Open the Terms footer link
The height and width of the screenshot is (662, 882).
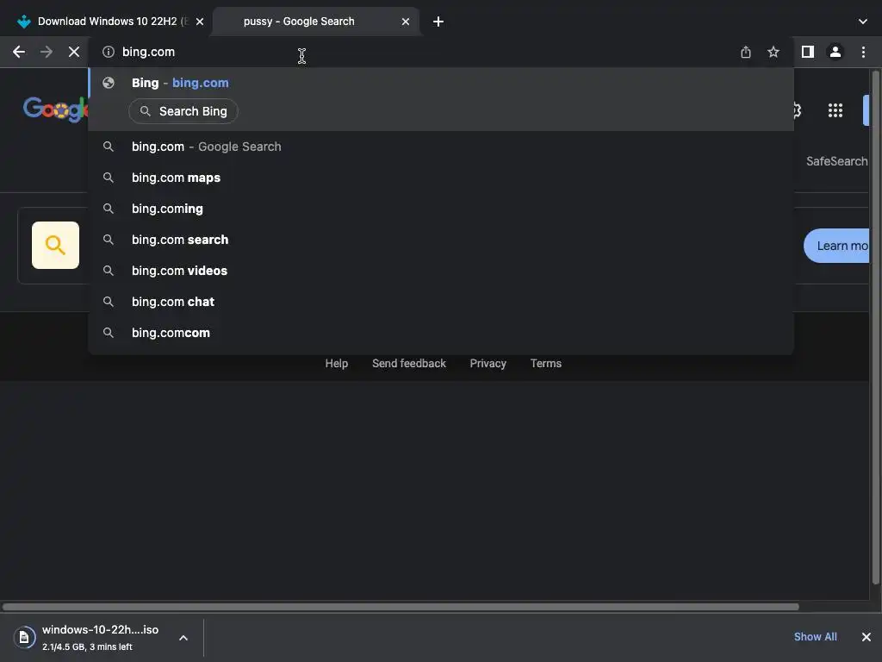pyautogui.click(x=545, y=364)
